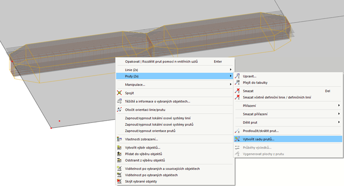Image resolution: width=344 pixels, height=186 pixels.
Task: Click icon for Viditelnost po vybraných a souvisejících objektech
Action: click(x=119, y=168)
